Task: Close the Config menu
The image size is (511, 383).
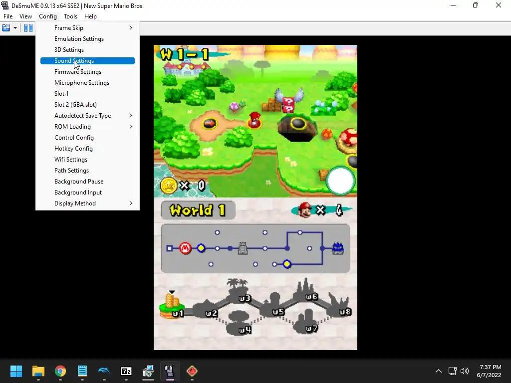Action: [x=48, y=16]
